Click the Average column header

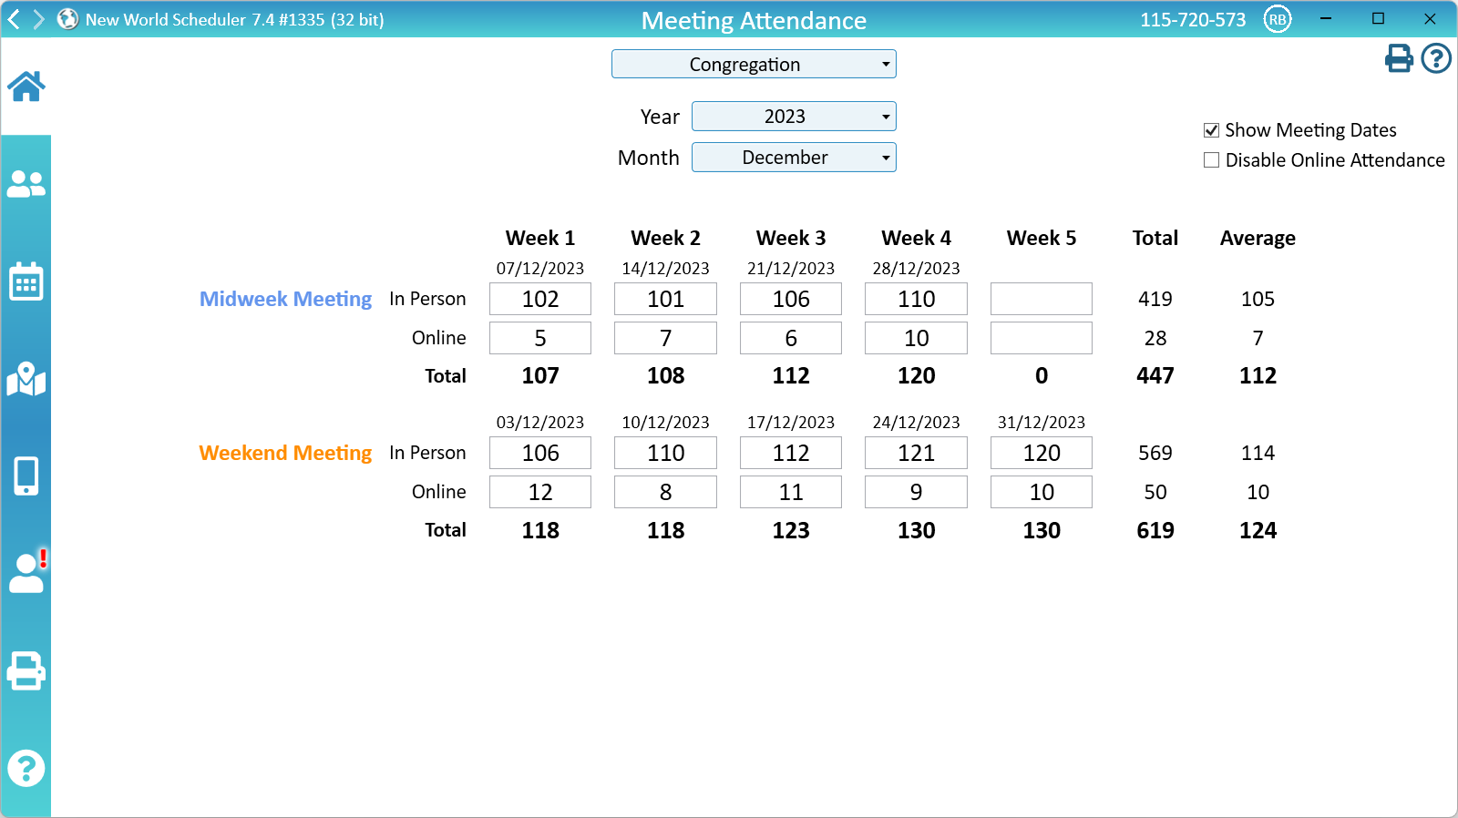pyautogui.click(x=1258, y=239)
